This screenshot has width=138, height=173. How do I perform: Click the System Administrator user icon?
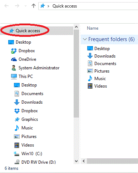pyautogui.click(x=14, y=68)
